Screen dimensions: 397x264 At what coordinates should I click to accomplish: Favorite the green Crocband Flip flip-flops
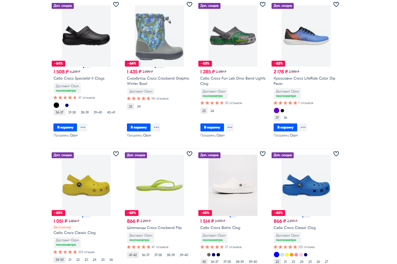pyautogui.click(x=189, y=154)
